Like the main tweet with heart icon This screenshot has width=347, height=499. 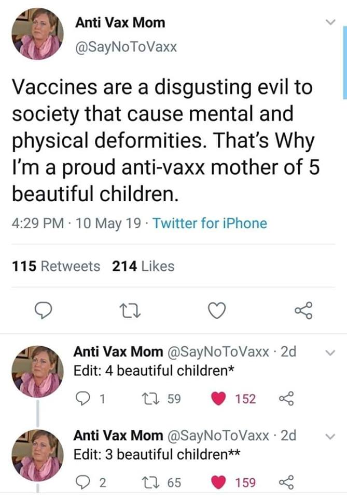click(217, 310)
